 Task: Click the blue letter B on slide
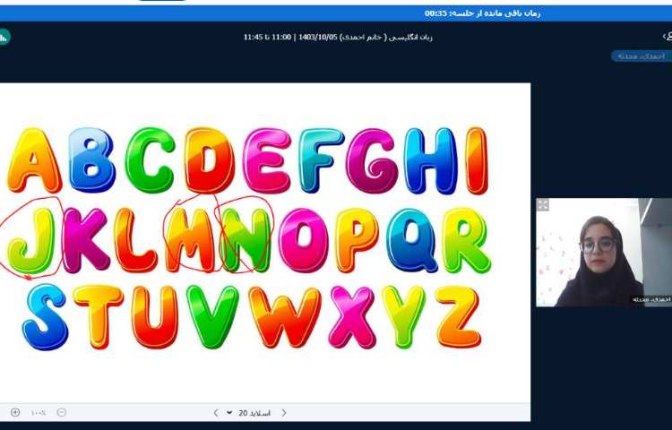[x=91, y=160]
